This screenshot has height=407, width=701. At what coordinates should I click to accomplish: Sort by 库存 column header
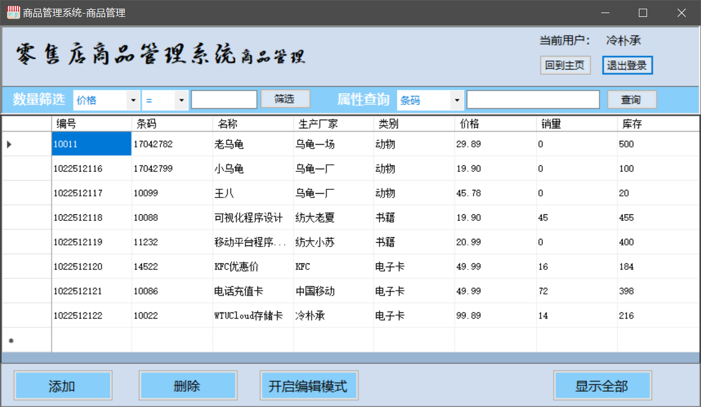(658, 124)
